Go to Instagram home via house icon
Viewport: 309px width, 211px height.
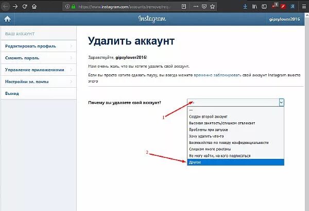point(7,19)
